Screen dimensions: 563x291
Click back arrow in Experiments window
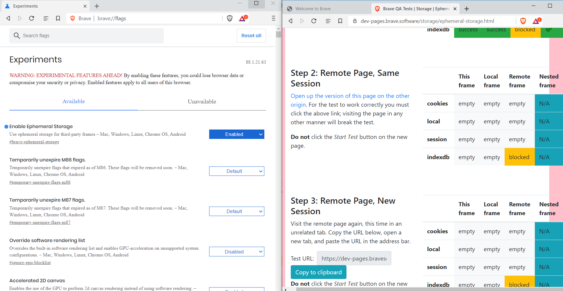click(x=8, y=18)
